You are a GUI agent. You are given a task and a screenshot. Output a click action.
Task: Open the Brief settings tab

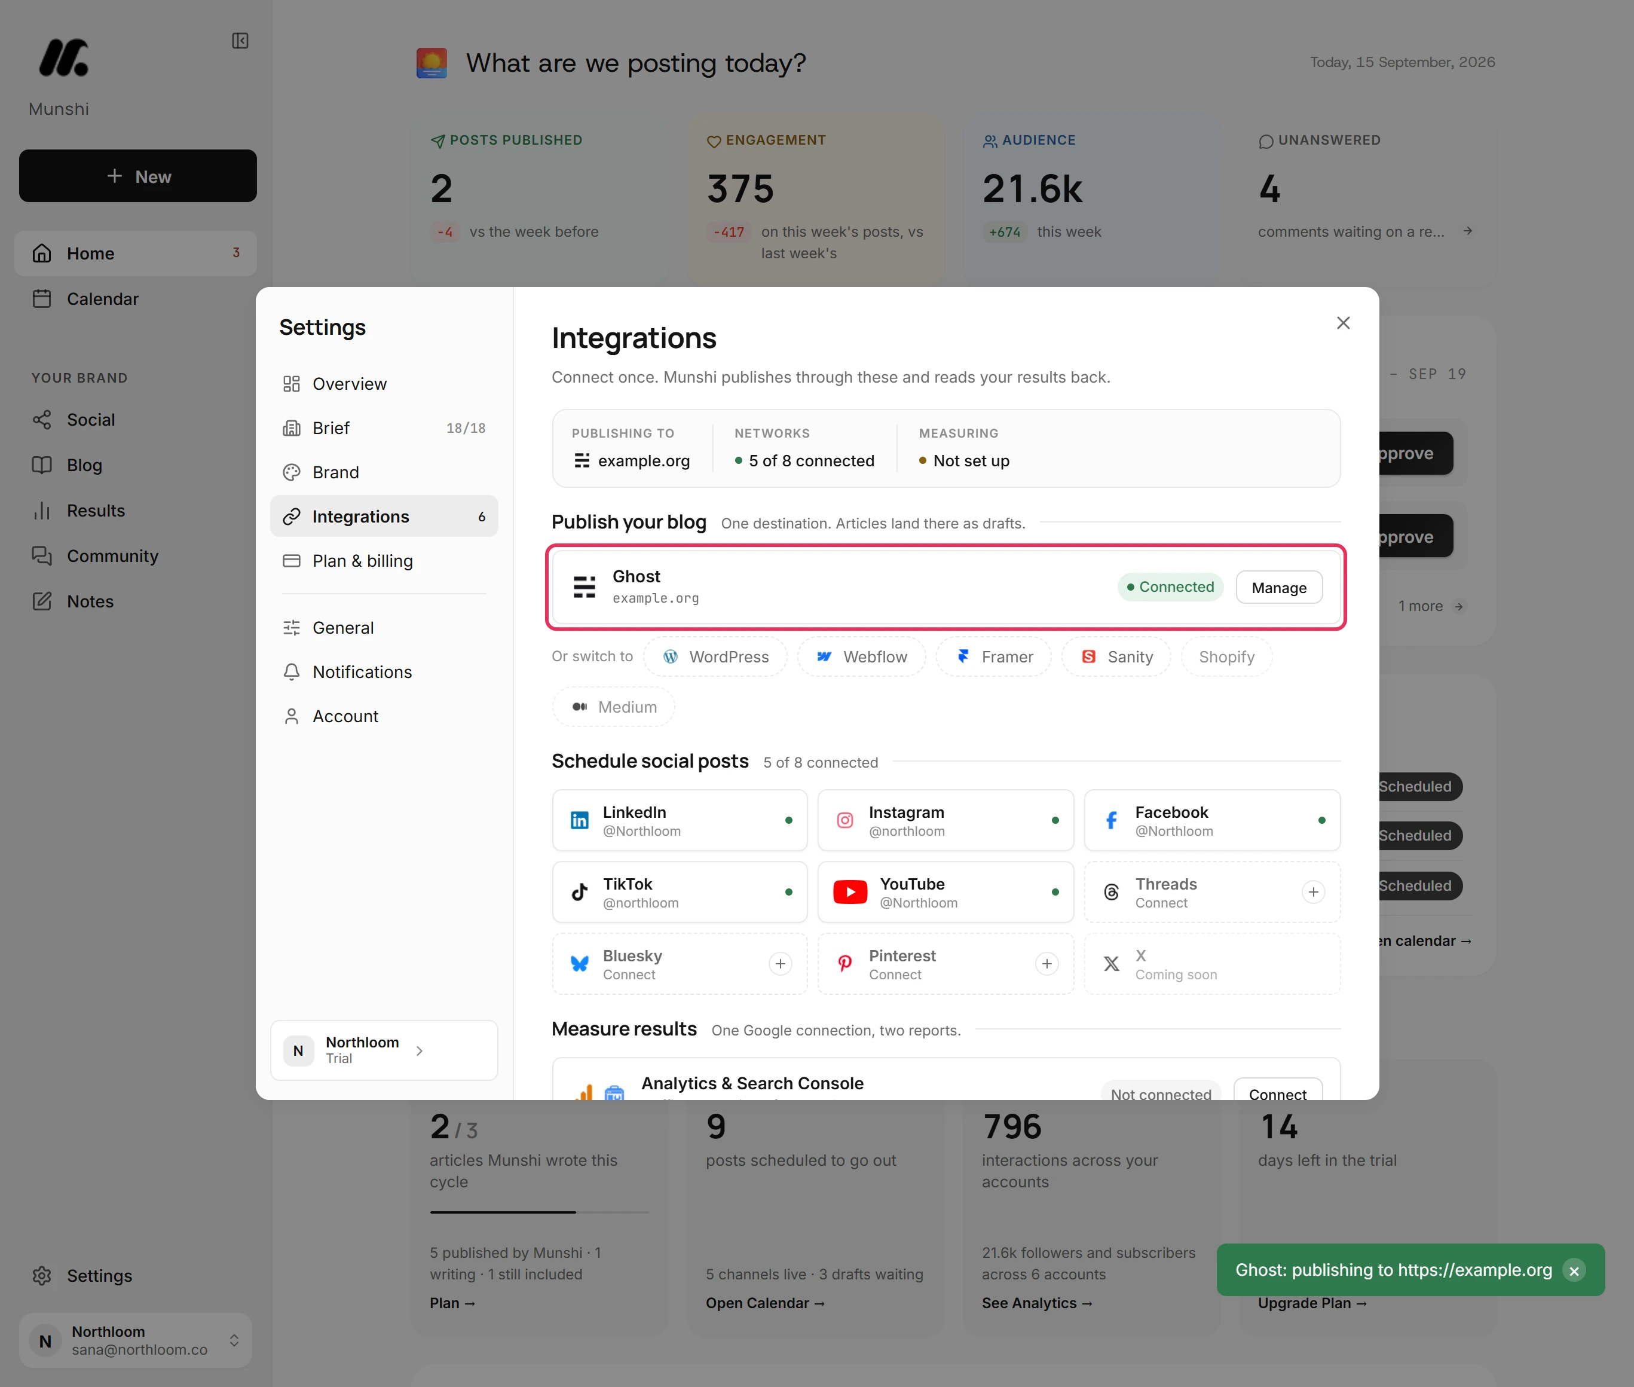click(384, 429)
